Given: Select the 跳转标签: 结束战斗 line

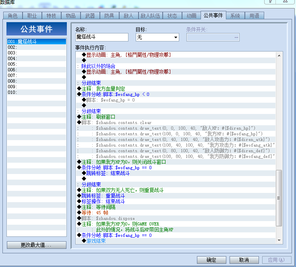Looking at the screenshot, I should [176, 173].
